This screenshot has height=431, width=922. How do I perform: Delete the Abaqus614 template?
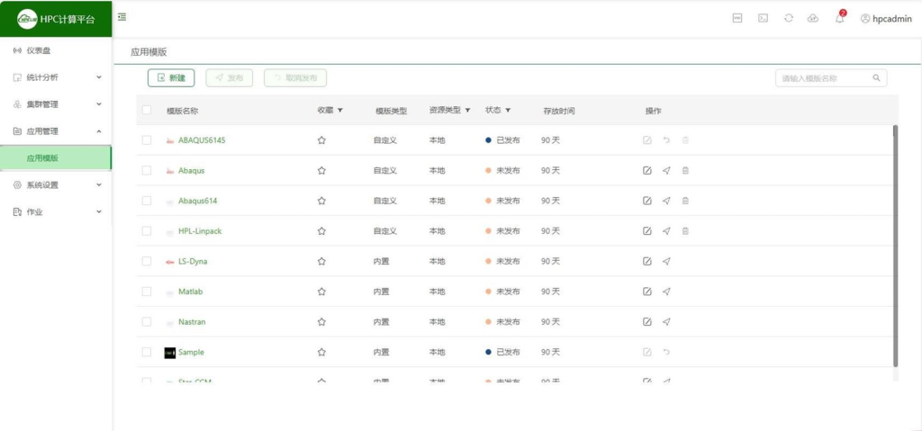click(x=685, y=201)
